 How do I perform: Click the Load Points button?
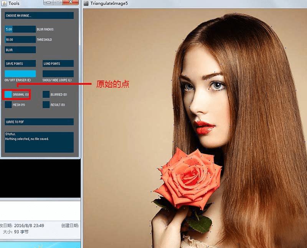(58, 64)
